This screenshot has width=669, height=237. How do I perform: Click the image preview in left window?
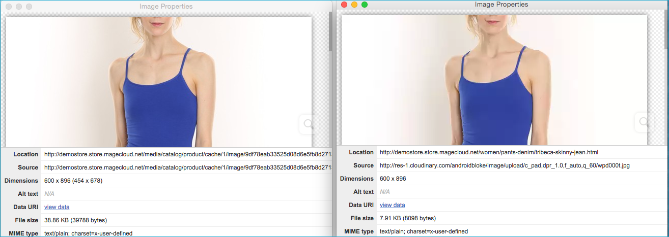(159, 82)
